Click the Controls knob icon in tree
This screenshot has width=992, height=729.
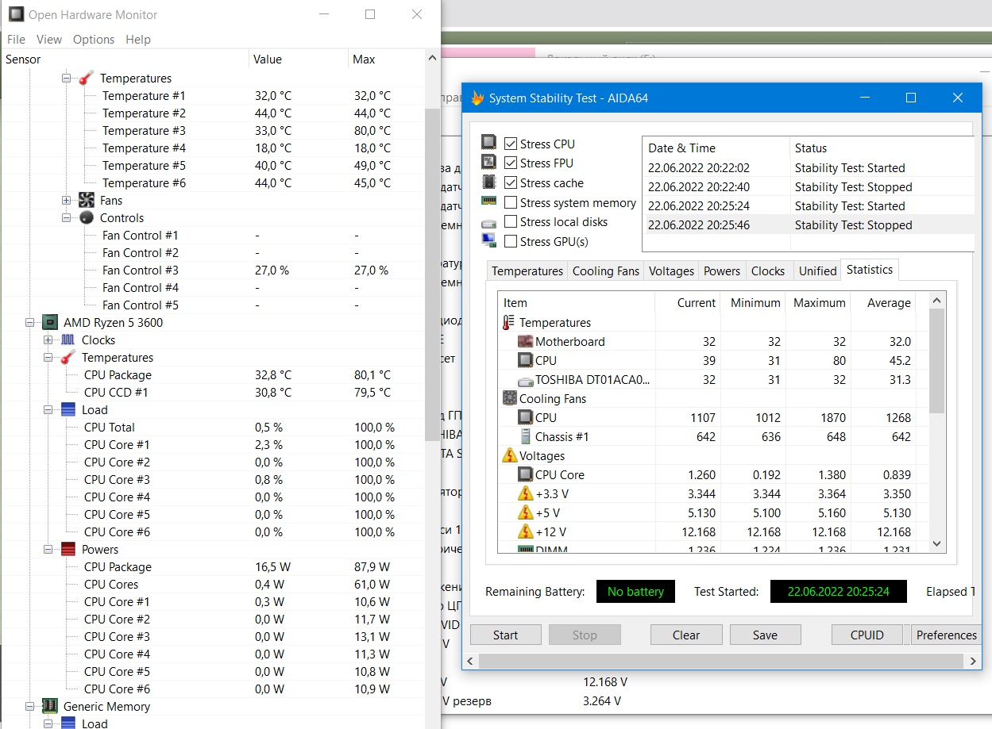[86, 218]
